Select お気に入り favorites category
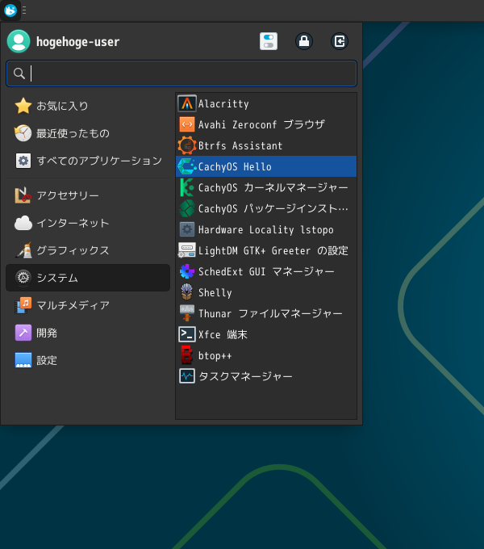484x549 pixels. click(88, 106)
